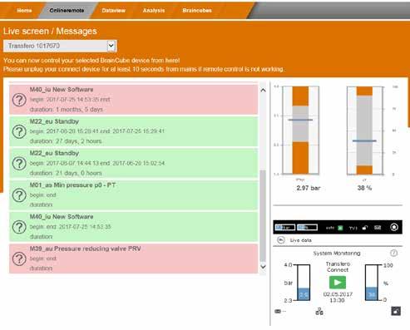This screenshot has height=330, width=410.
Task: Switch to the Dataview tab
Action: pyautogui.click(x=113, y=11)
